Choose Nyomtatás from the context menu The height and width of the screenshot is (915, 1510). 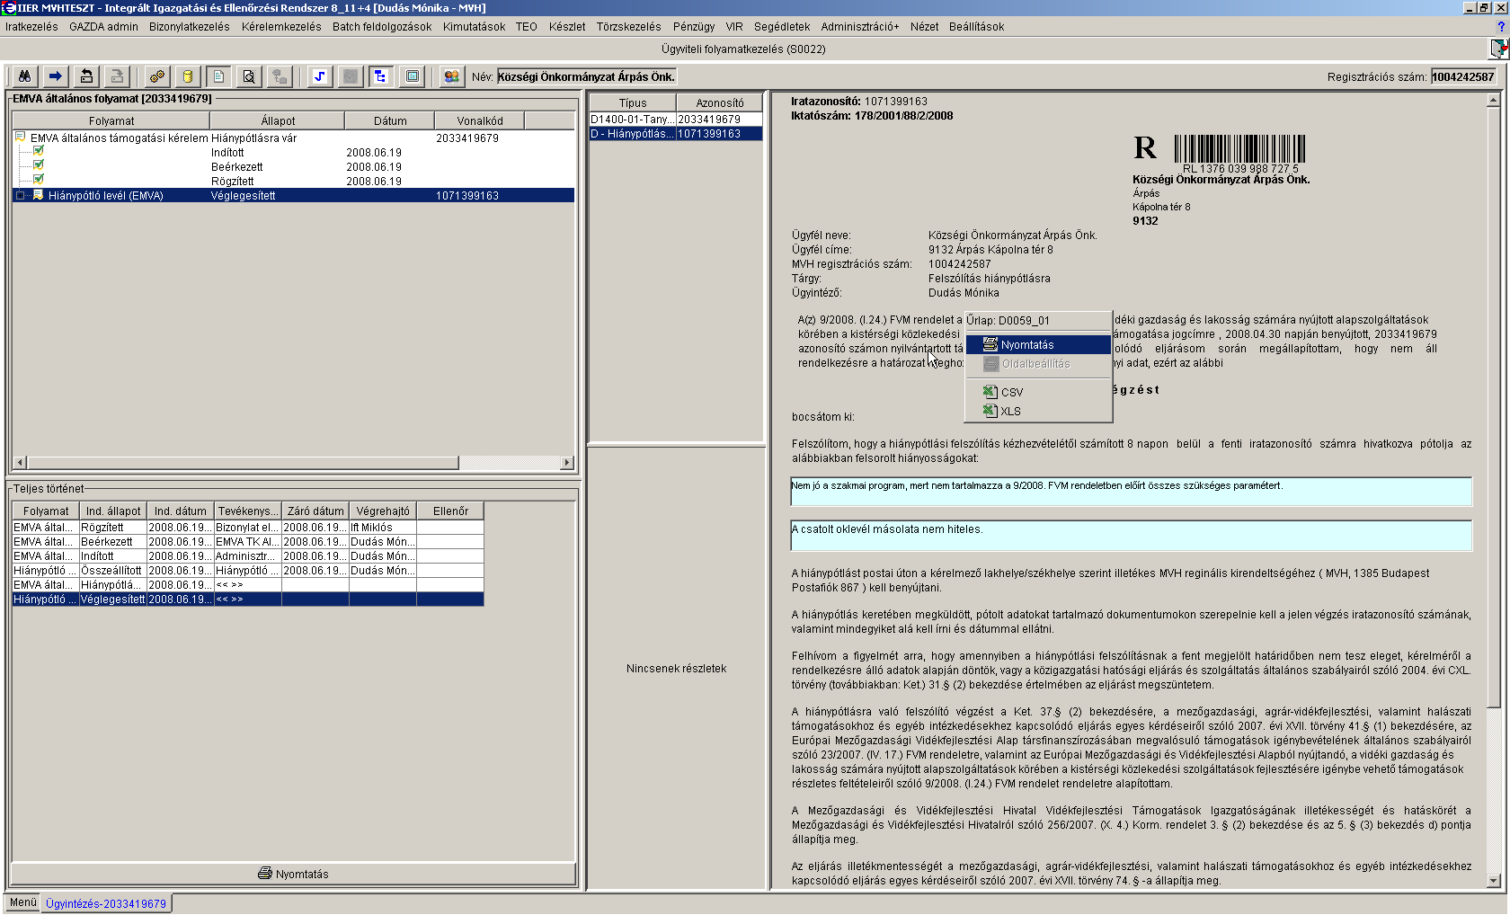tap(1039, 344)
